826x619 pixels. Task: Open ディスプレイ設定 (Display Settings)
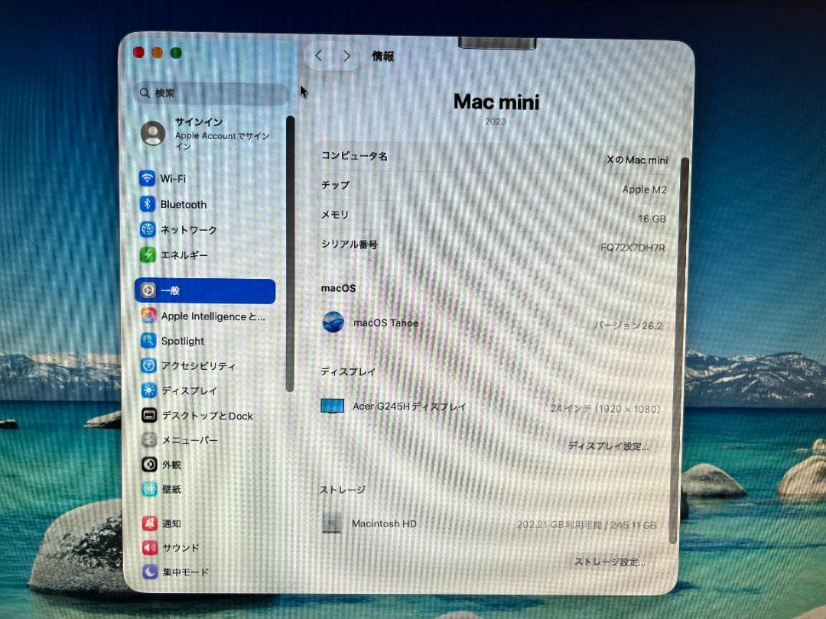(609, 446)
